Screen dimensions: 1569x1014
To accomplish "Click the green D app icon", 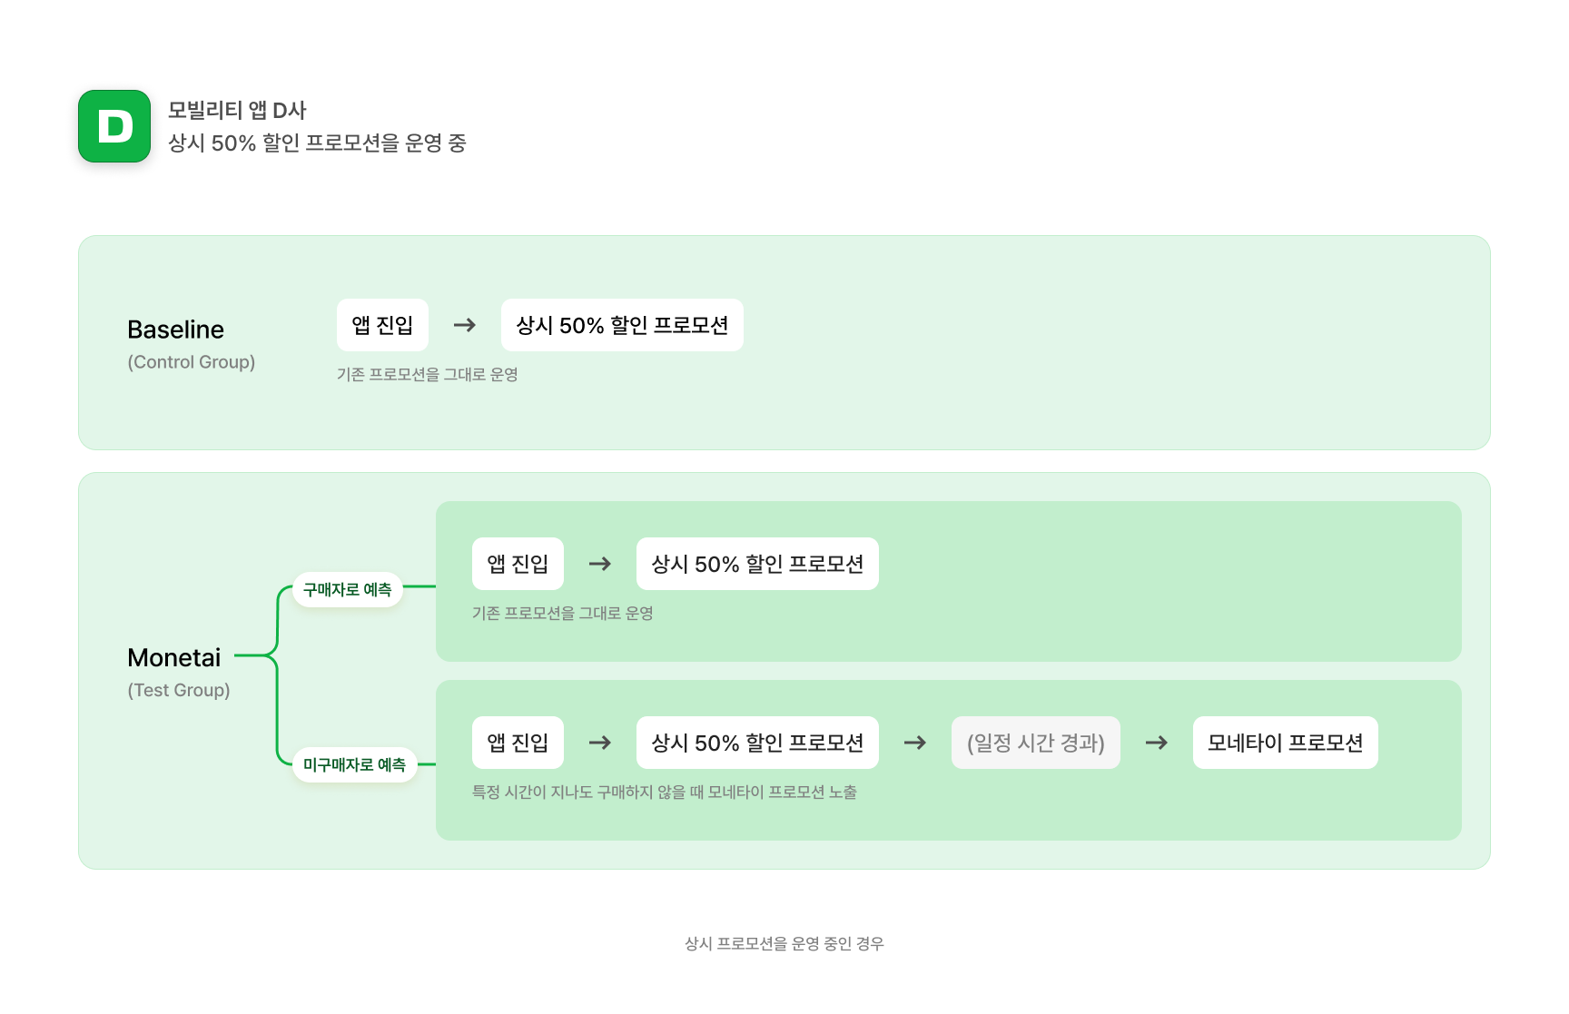I will (x=114, y=126).
